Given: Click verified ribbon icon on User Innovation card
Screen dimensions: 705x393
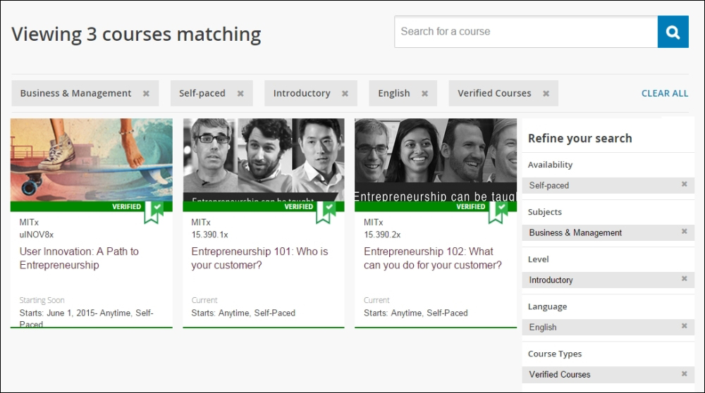Looking at the screenshot, I should click(154, 213).
